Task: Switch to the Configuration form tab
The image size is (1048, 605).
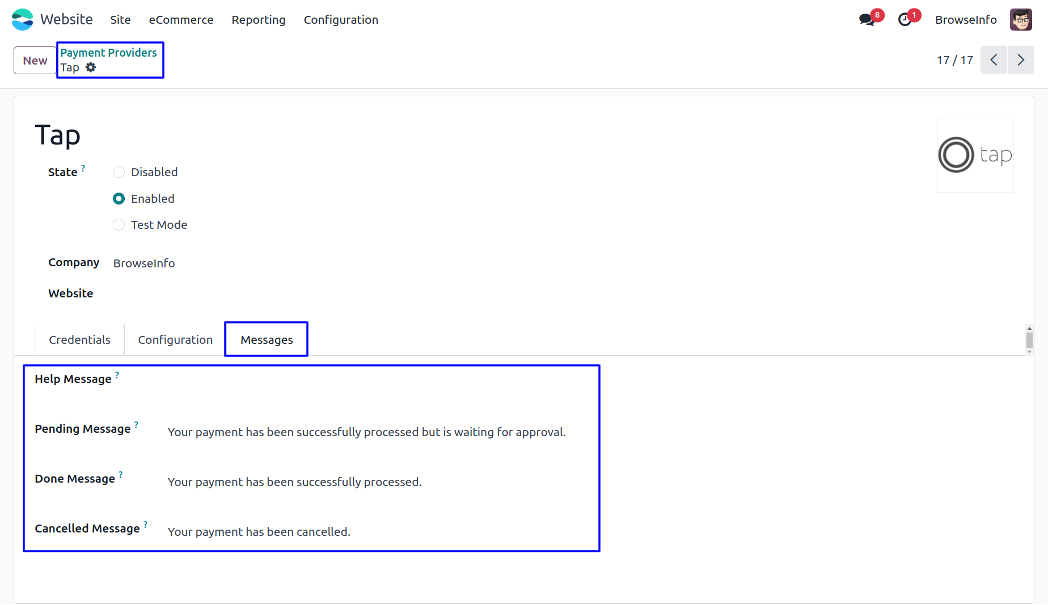Action: (x=175, y=340)
